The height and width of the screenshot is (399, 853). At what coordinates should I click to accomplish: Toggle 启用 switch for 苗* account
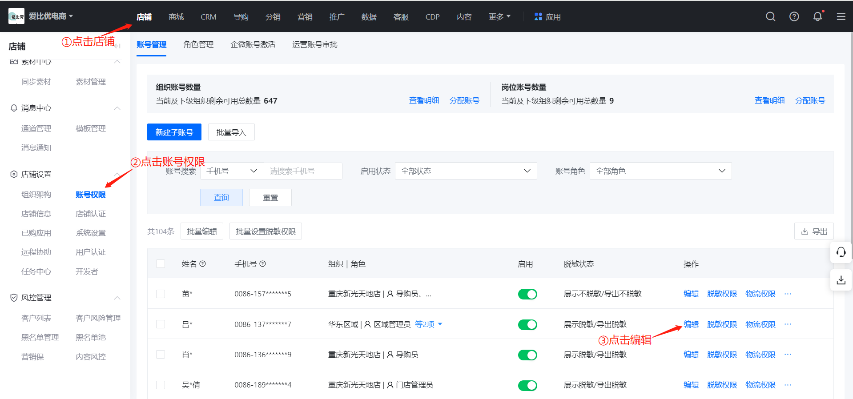527,294
